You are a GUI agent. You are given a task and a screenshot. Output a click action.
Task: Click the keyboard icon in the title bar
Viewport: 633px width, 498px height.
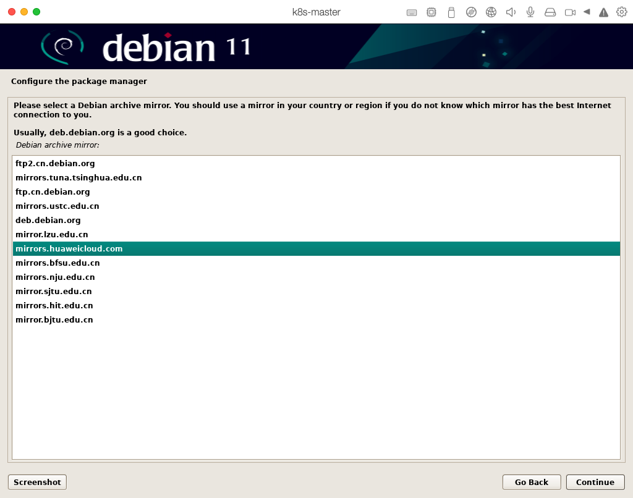411,12
